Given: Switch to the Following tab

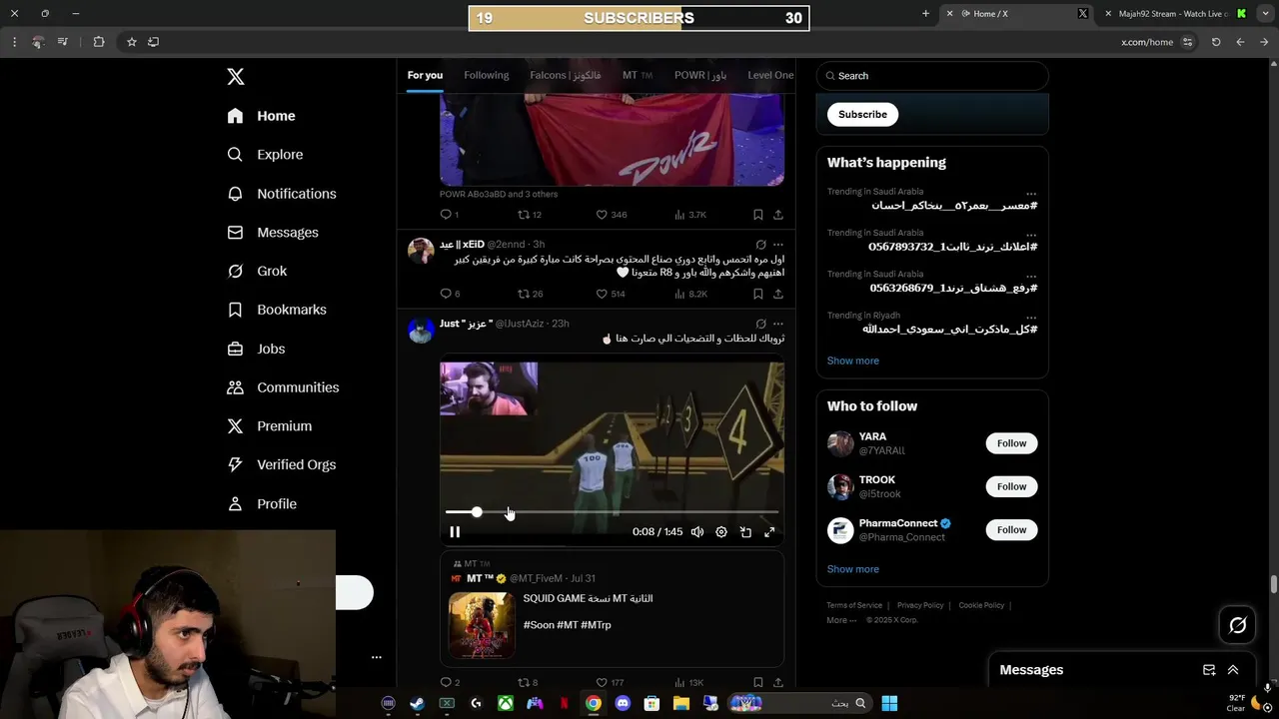Looking at the screenshot, I should 487,75.
